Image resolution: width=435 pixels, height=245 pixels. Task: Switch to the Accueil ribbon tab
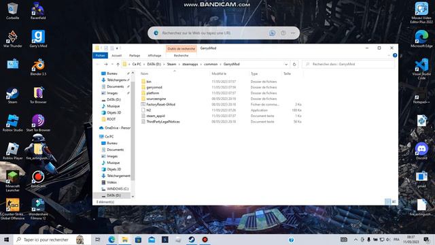tap(116, 56)
